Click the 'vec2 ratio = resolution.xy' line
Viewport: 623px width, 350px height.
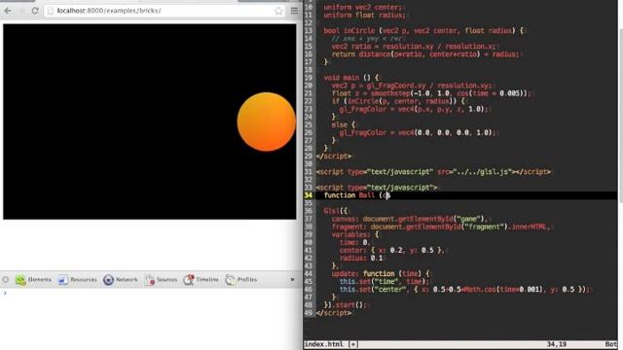coord(414,47)
